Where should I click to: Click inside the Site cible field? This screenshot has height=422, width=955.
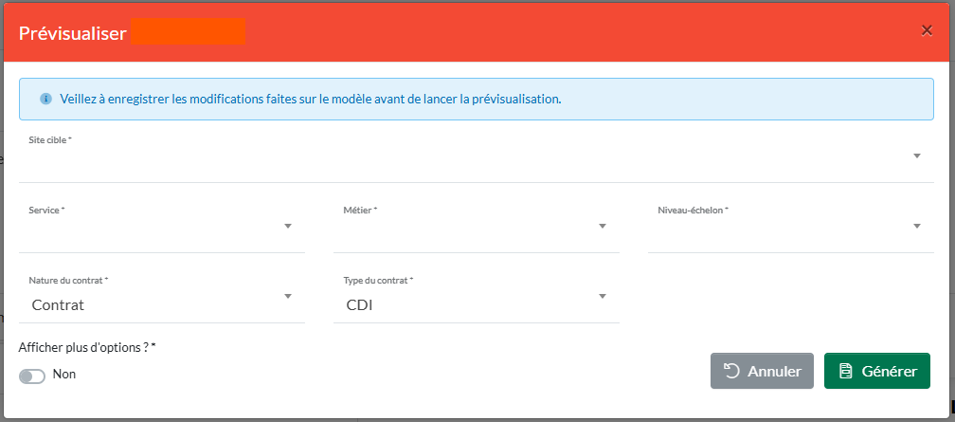455,158
